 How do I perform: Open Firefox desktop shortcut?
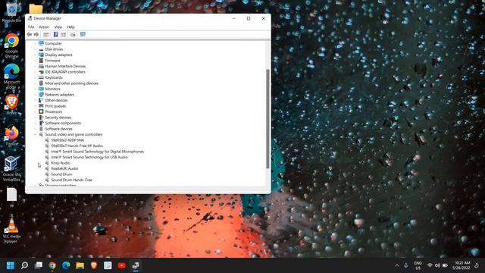coord(12,136)
